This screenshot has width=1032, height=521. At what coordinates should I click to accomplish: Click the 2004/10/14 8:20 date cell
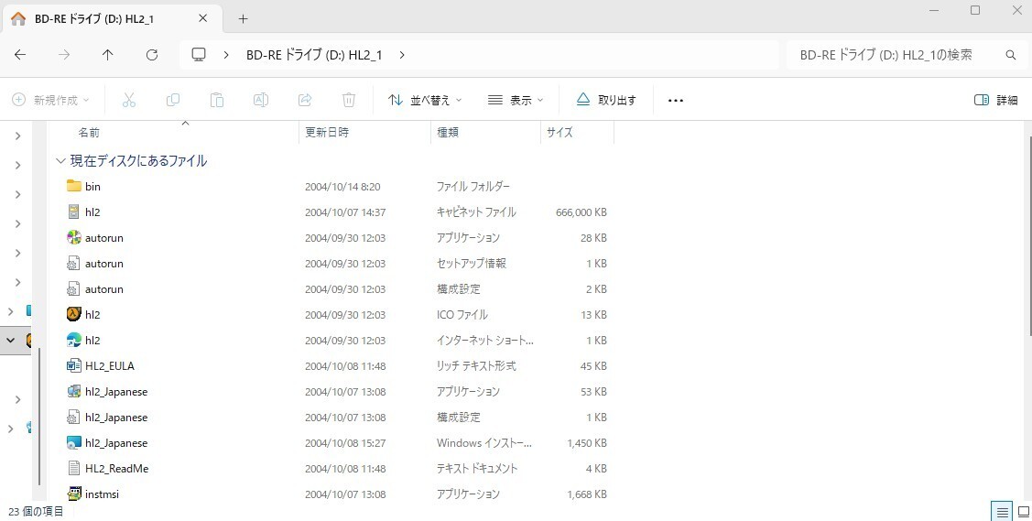(x=342, y=187)
